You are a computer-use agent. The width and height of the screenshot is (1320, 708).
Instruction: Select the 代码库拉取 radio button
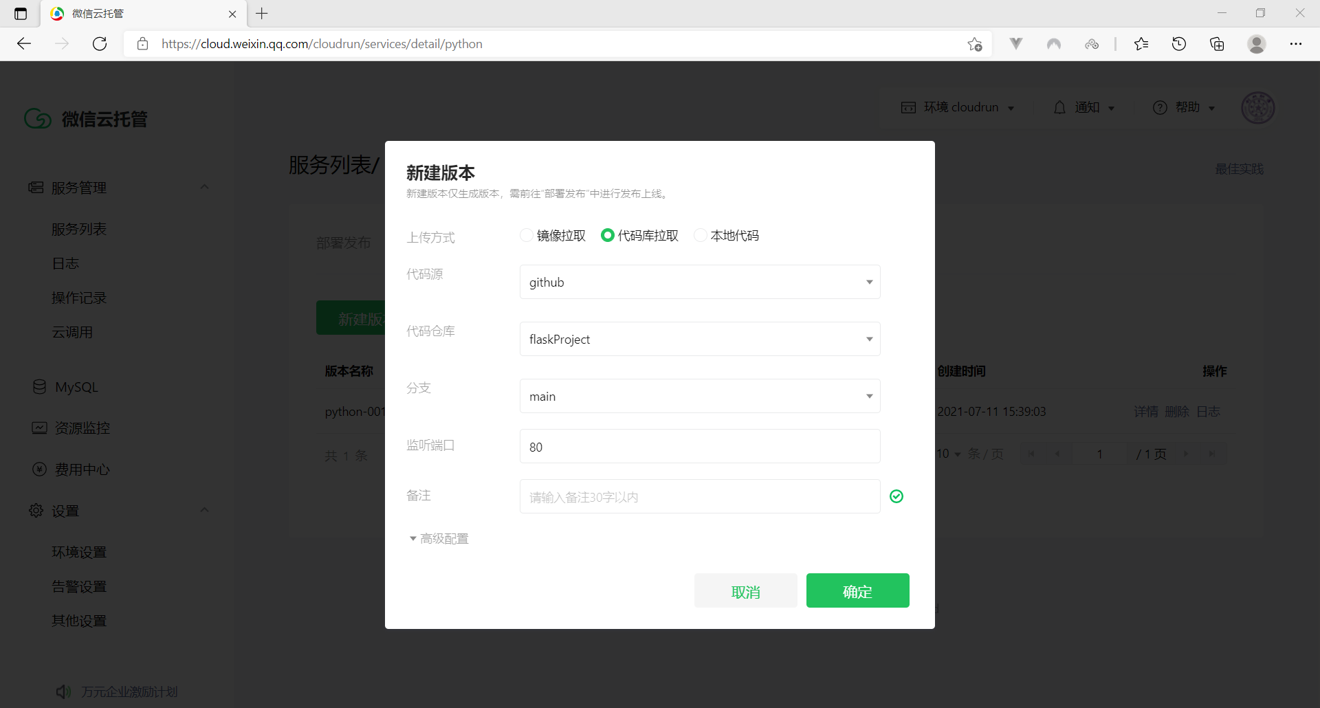tap(608, 236)
